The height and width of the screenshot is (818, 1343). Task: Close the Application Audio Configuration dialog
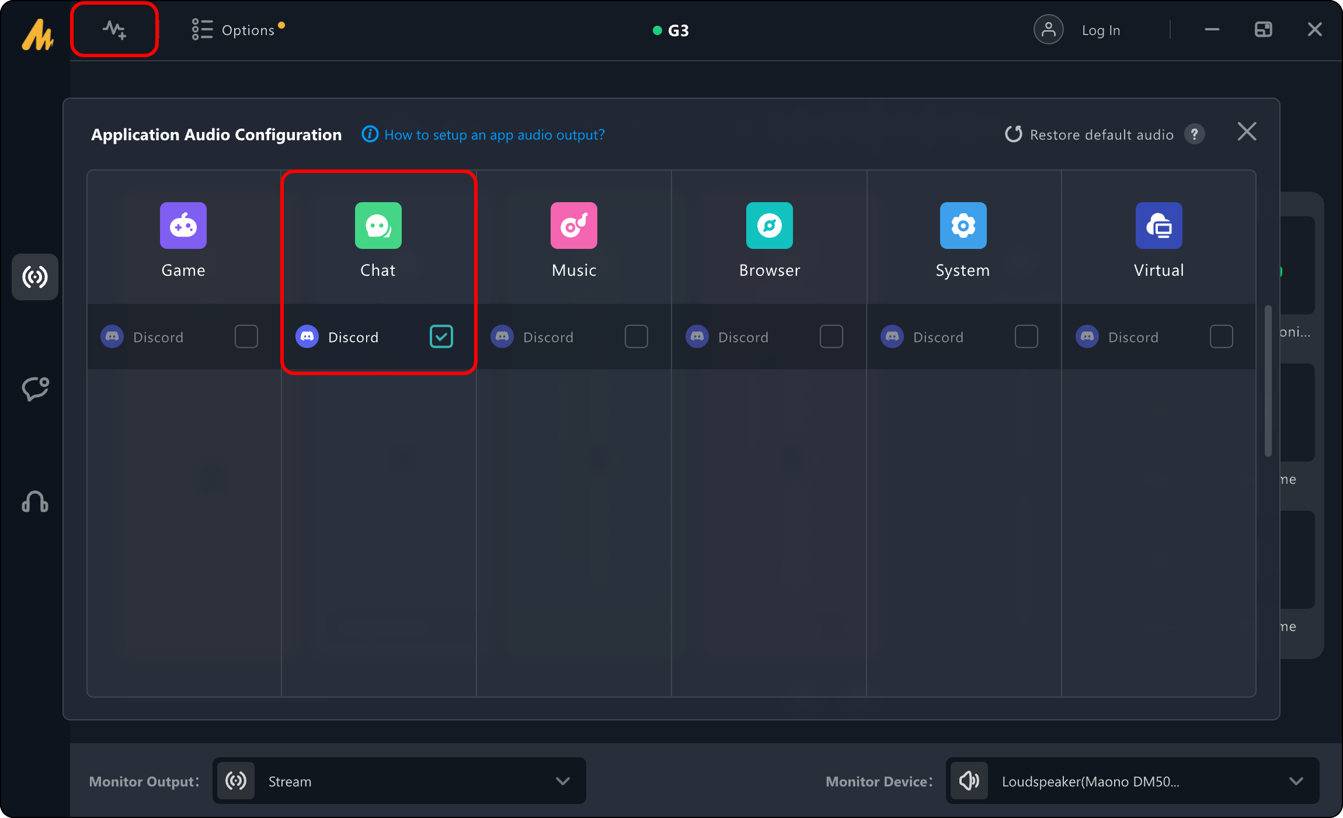1247,132
